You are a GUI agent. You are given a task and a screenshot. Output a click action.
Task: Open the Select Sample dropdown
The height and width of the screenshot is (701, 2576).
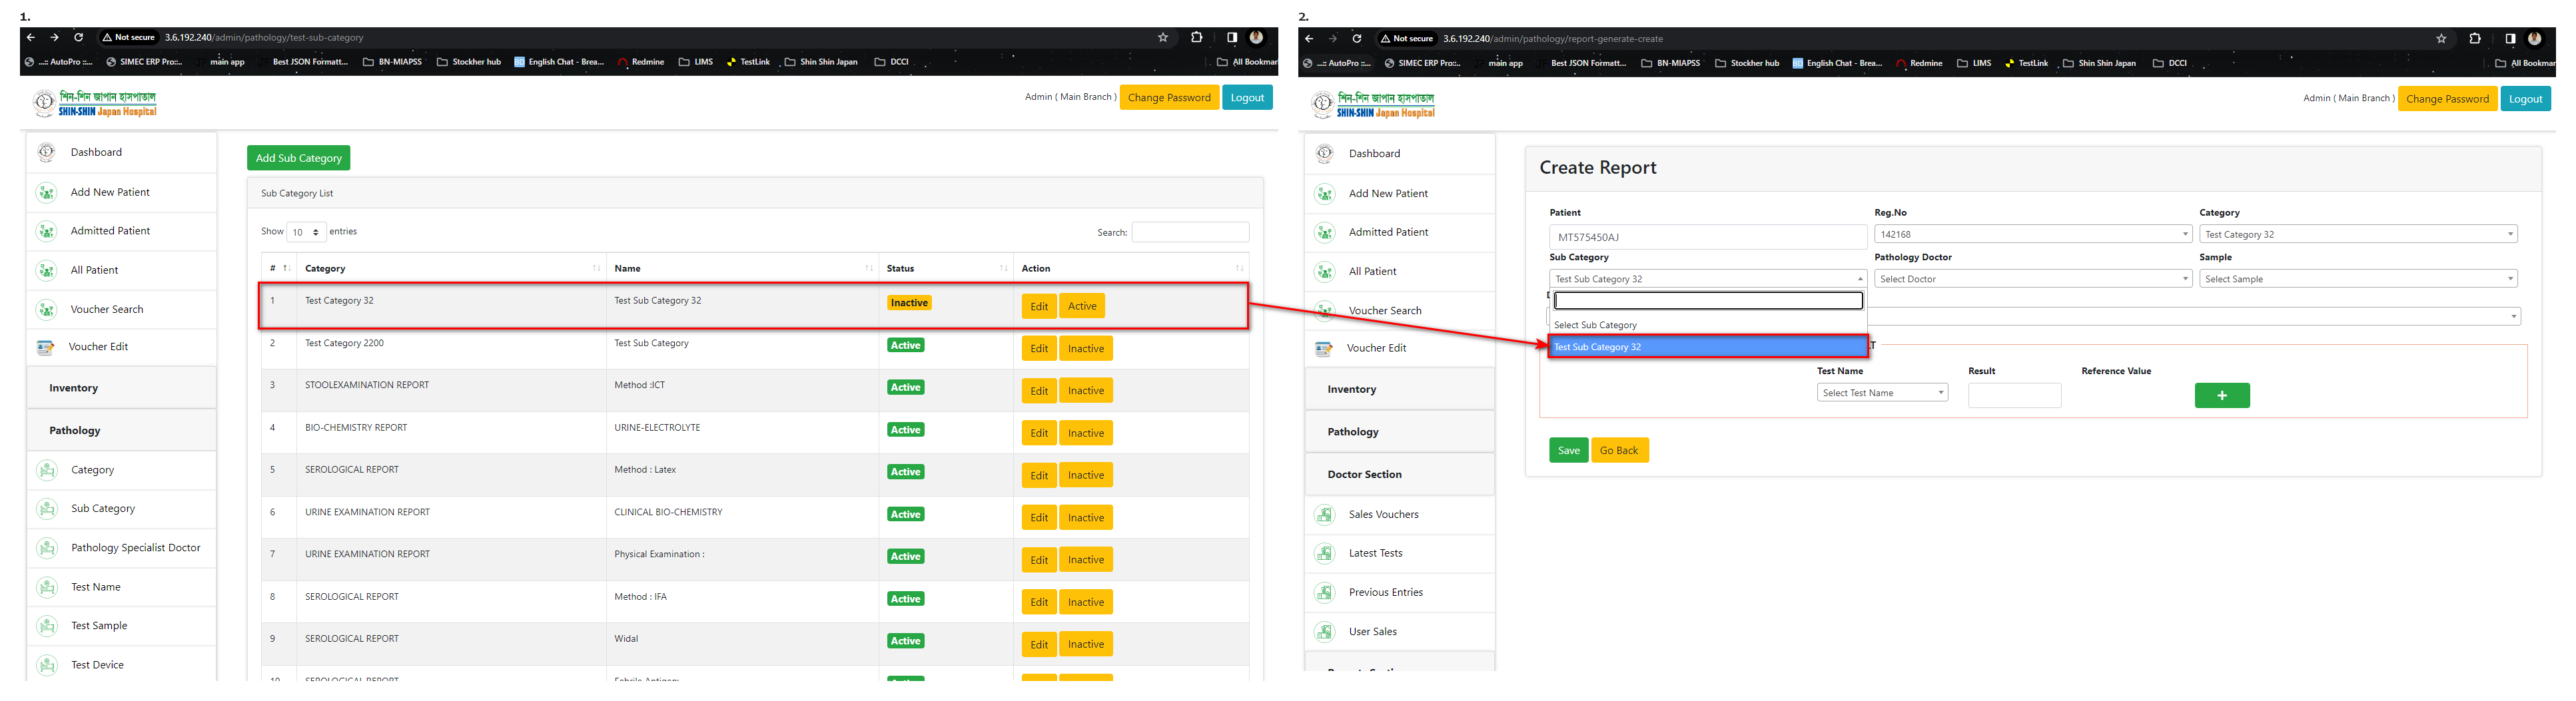tap(2358, 279)
